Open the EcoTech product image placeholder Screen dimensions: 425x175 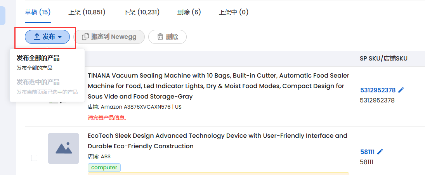pos(63,148)
